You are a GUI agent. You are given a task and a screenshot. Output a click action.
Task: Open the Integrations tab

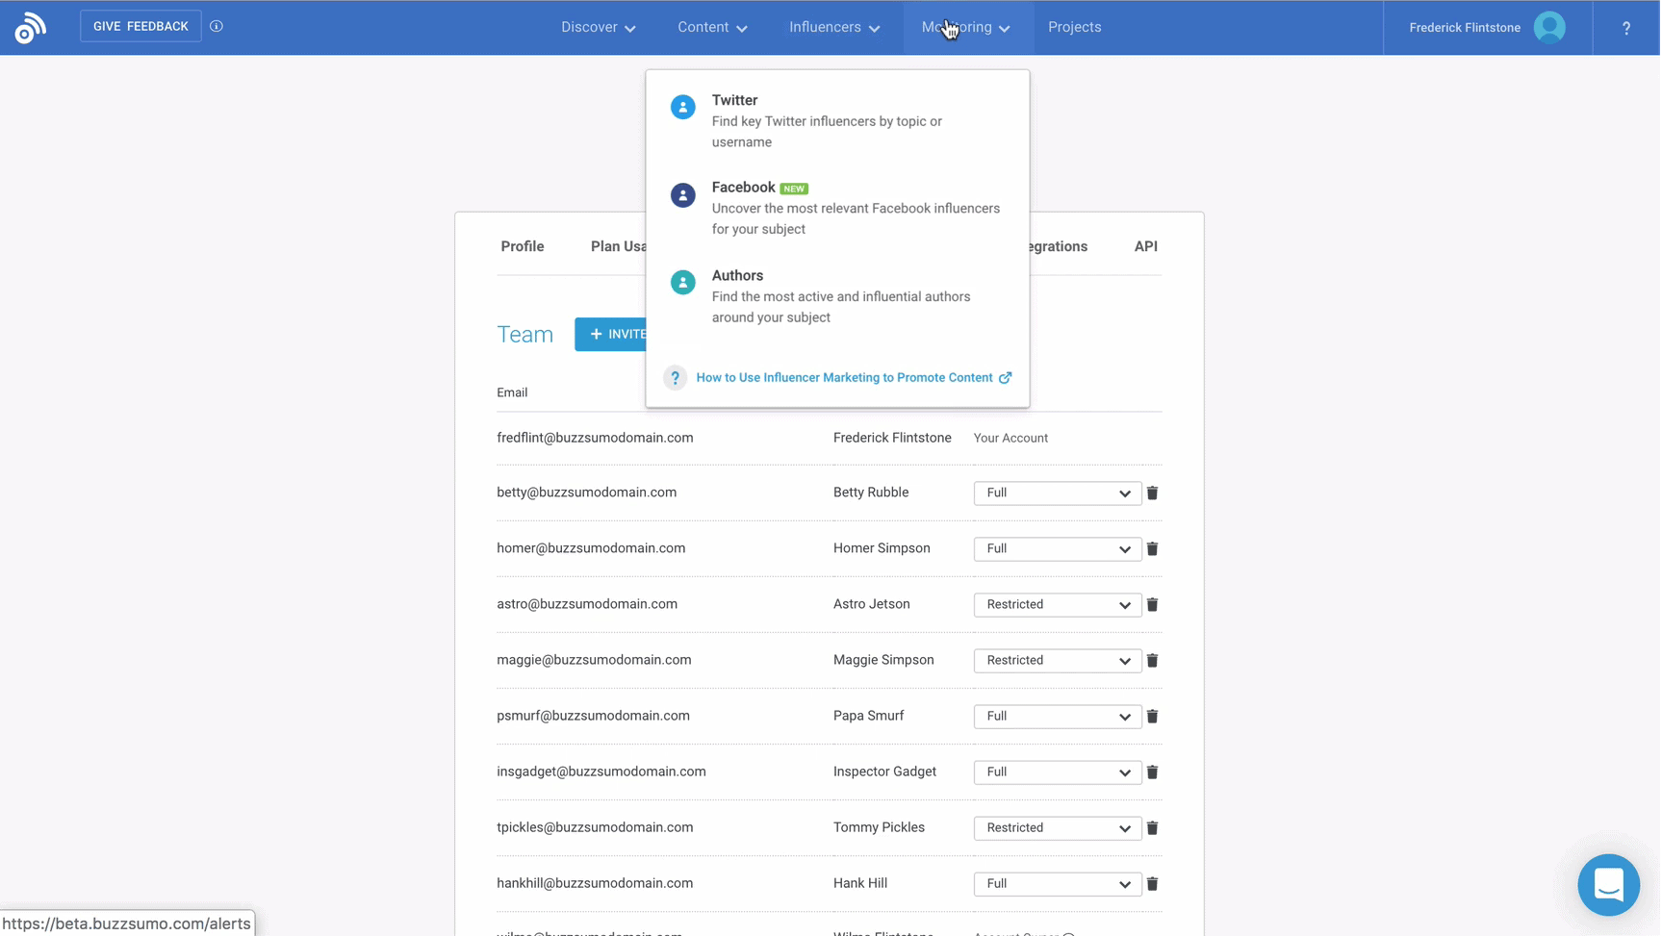point(1059,246)
